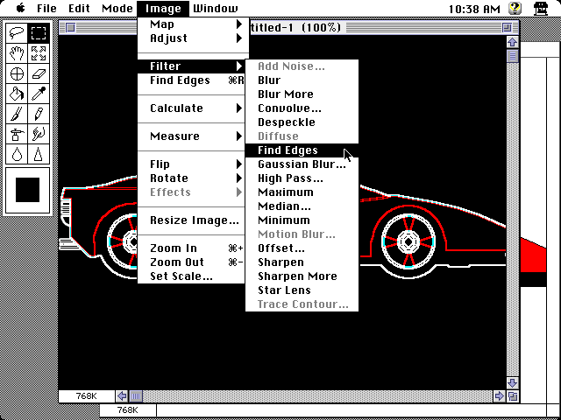Viewport: 561px width, 420px height.
Task: Click the vertical scrollbar thumb
Action: click(x=513, y=56)
